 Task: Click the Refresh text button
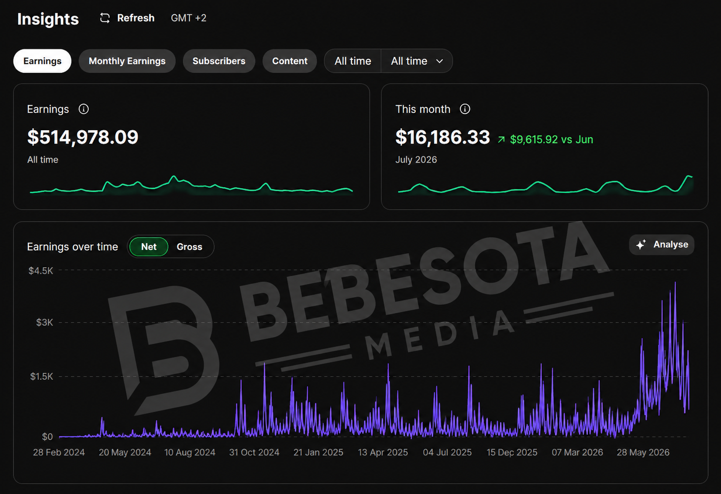click(136, 18)
